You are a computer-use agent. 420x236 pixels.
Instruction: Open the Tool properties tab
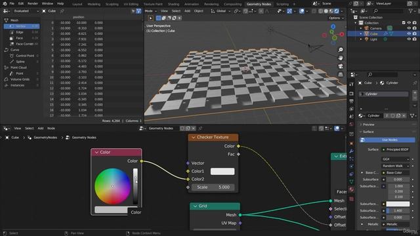352,84
